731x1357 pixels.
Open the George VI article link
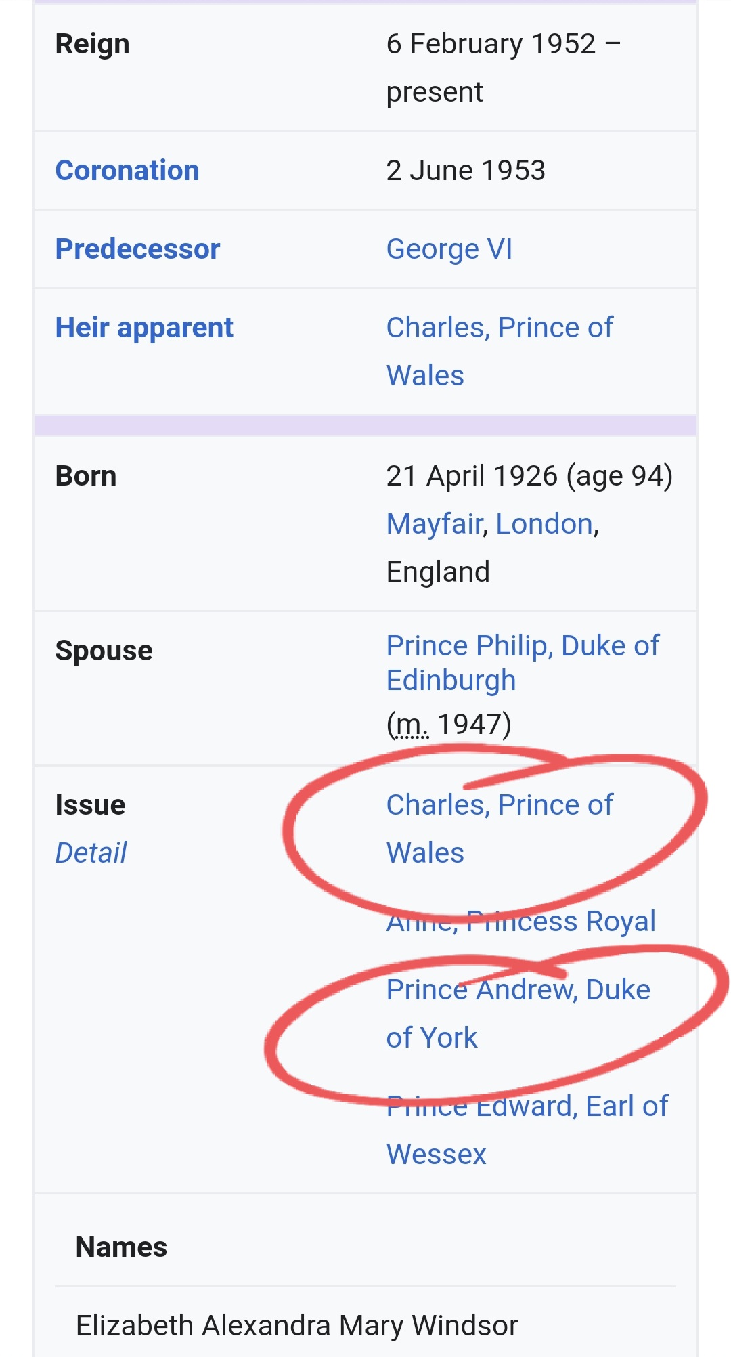click(449, 249)
